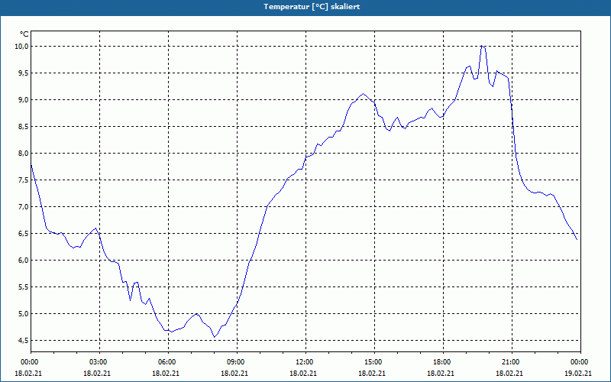Click the 18:00 time label
The image size is (611, 382).
point(444,362)
